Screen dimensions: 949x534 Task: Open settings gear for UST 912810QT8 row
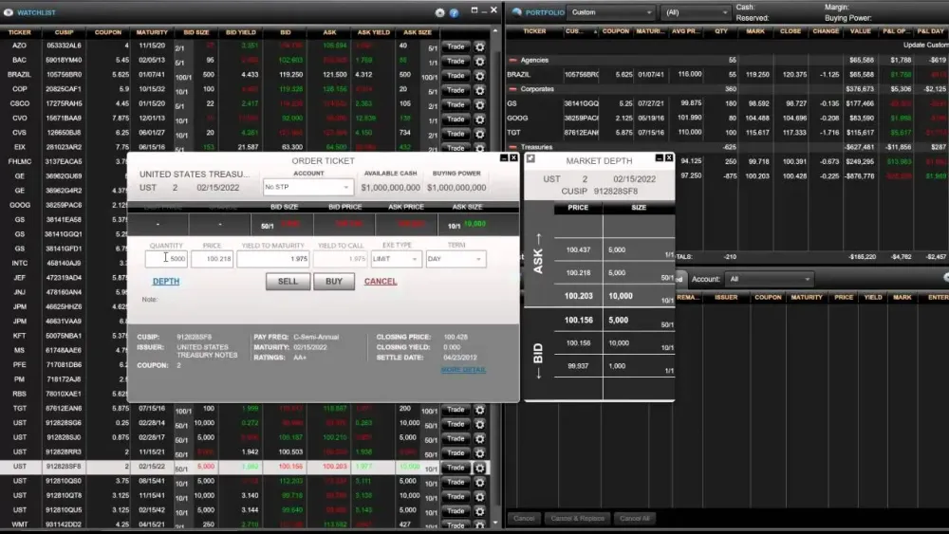pyautogui.click(x=480, y=496)
